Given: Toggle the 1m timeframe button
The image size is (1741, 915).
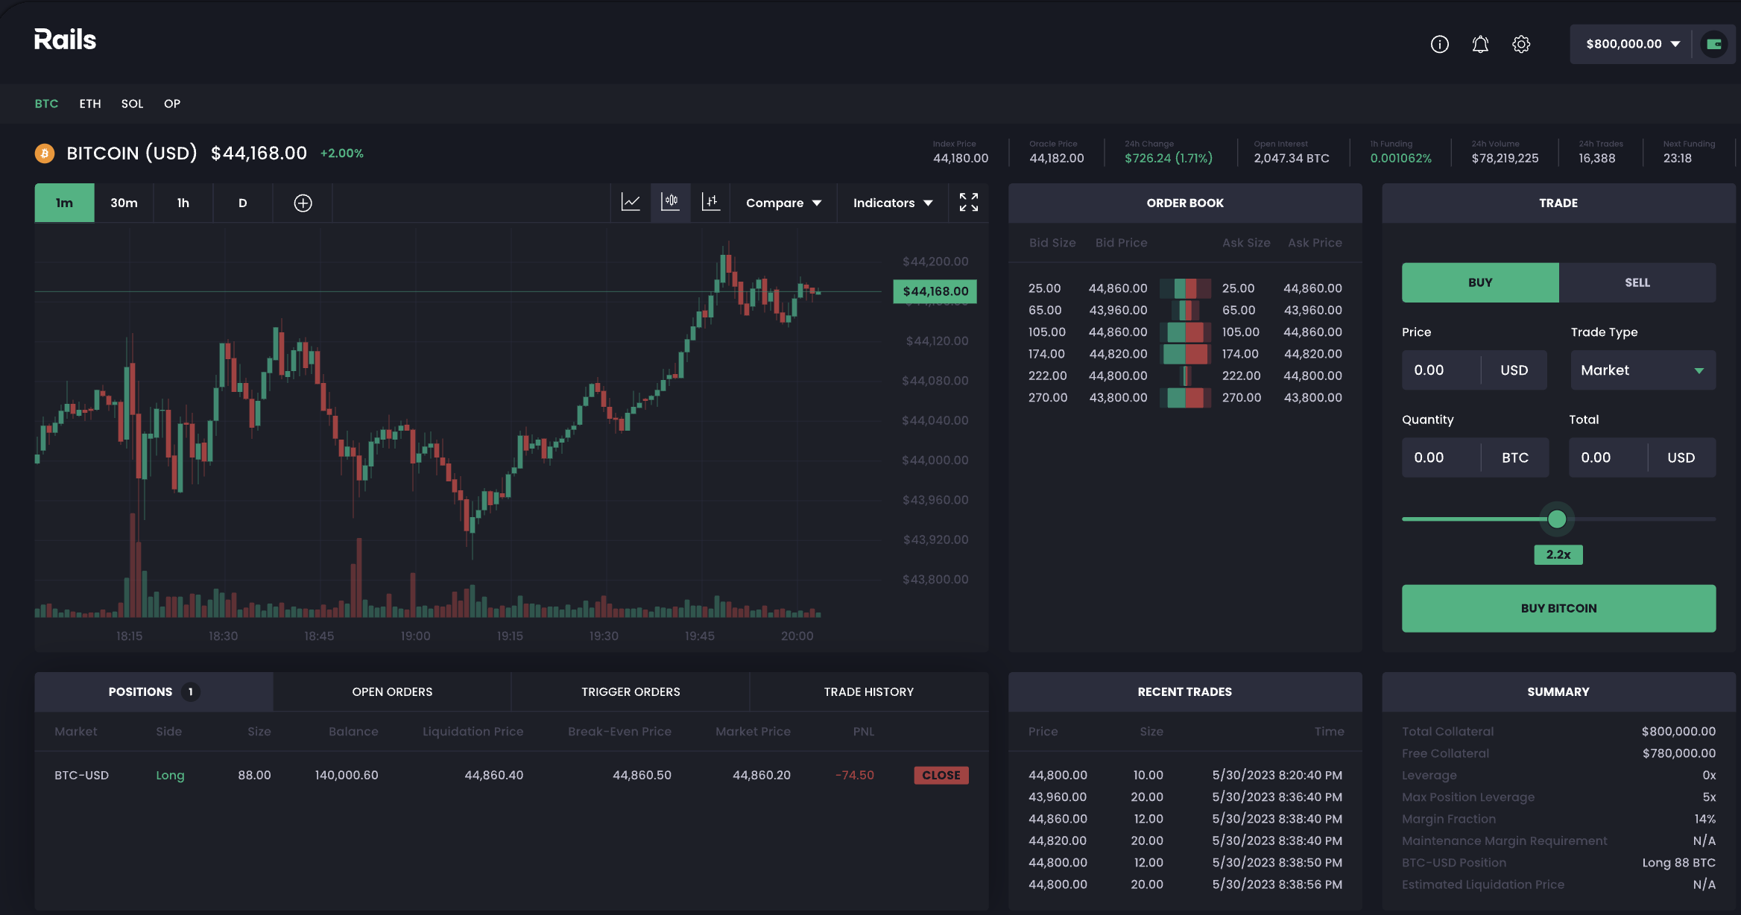Looking at the screenshot, I should (x=65, y=203).
